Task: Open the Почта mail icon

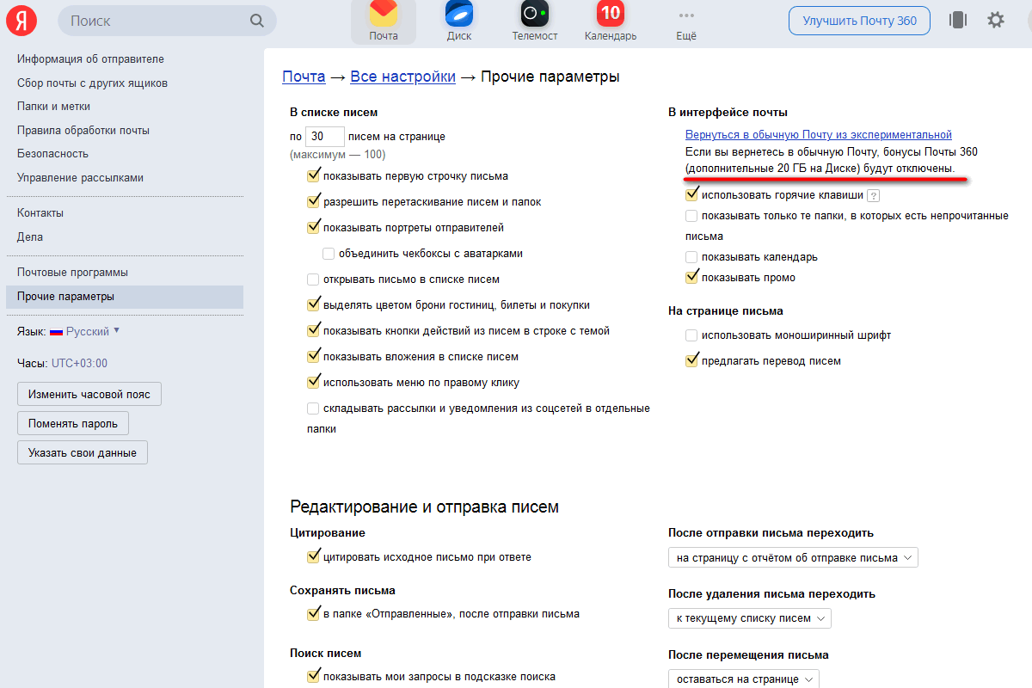Action: tap(384, 21)
